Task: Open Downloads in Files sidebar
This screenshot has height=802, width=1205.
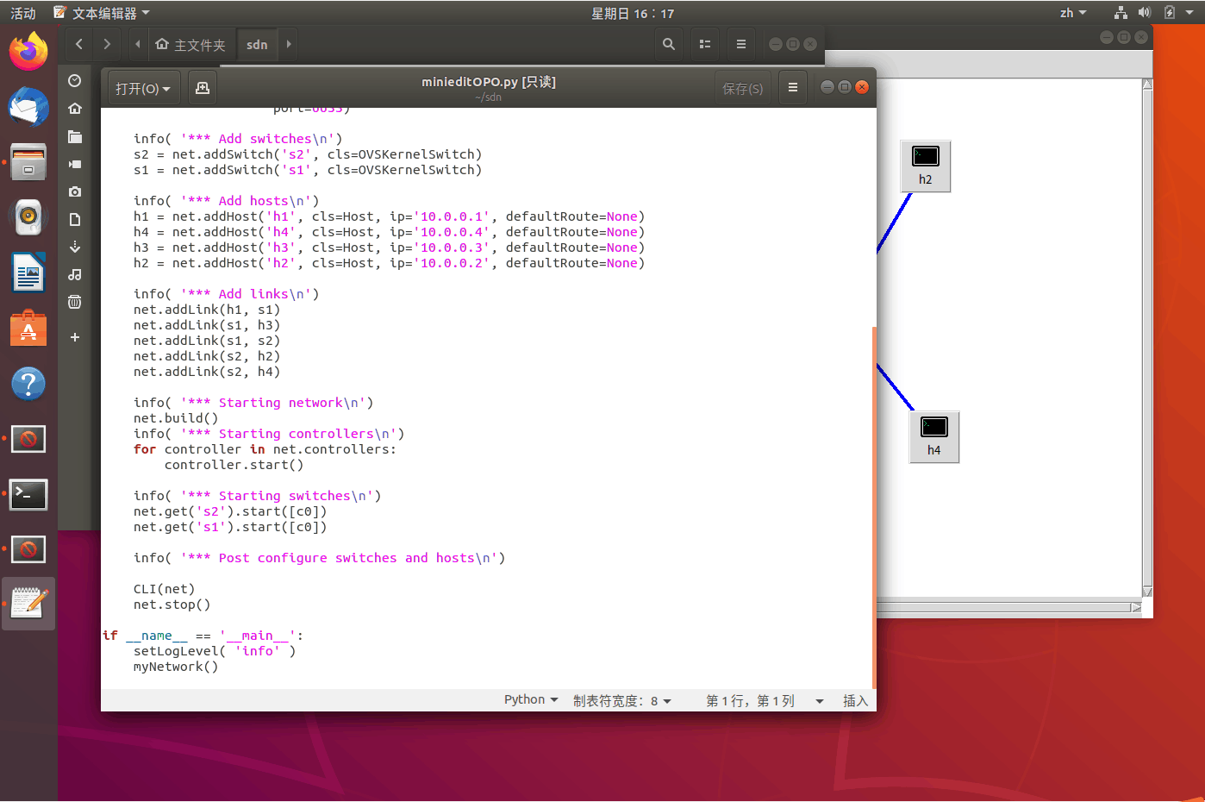Action: tap(75, 247)
